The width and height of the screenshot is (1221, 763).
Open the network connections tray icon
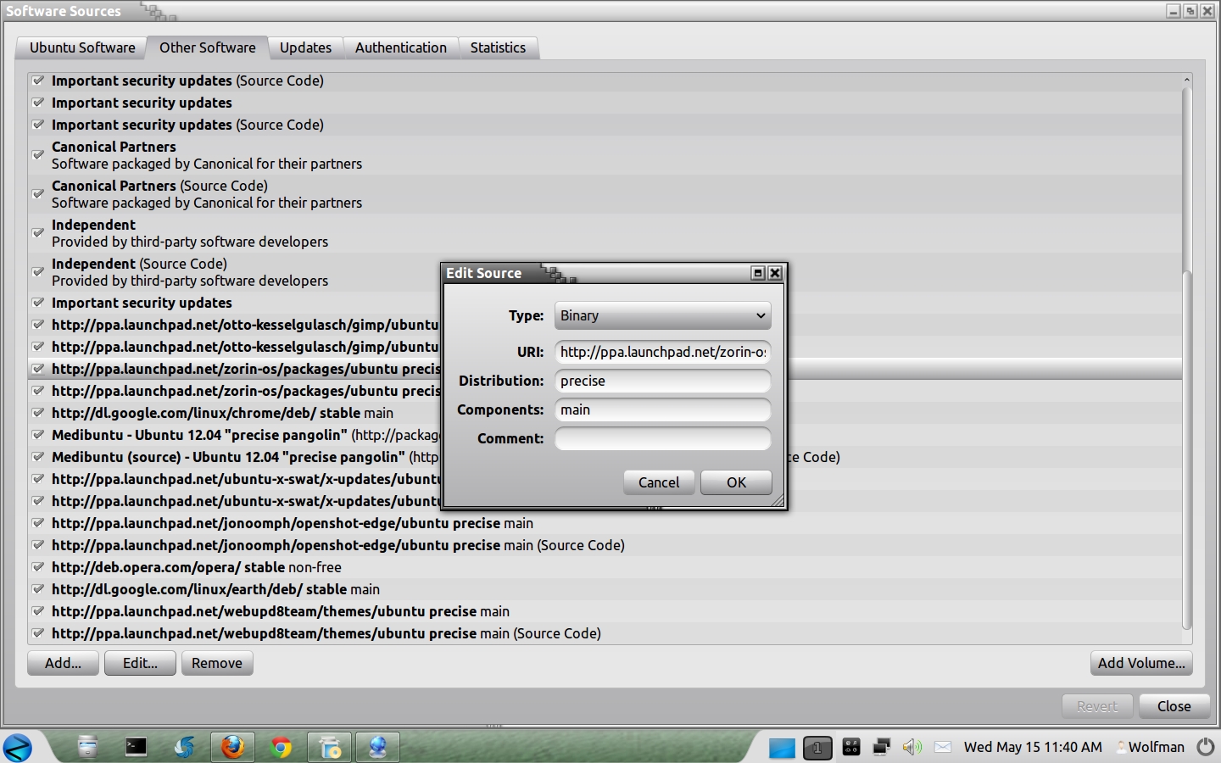click(881, 747)
